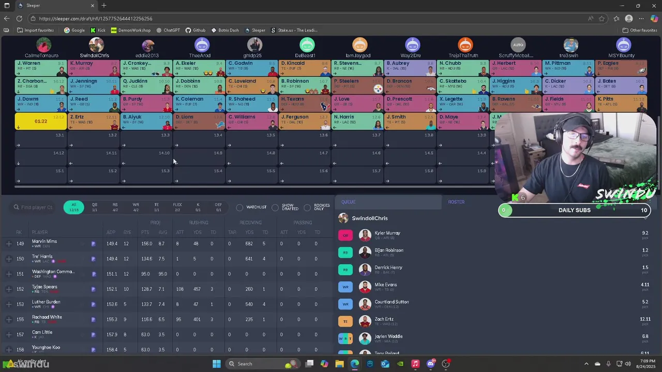
Task: Add Rachaad White with the plus icon
Action: coord(9,320)
